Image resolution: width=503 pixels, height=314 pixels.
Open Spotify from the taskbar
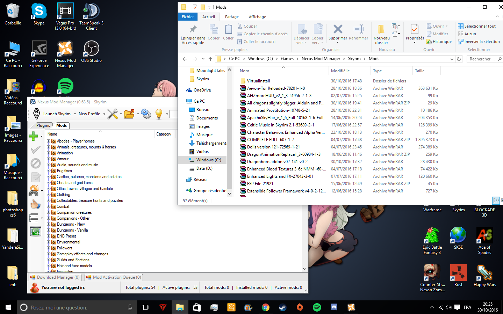[317, 307]
